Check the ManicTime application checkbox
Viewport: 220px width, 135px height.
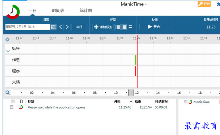185,102
